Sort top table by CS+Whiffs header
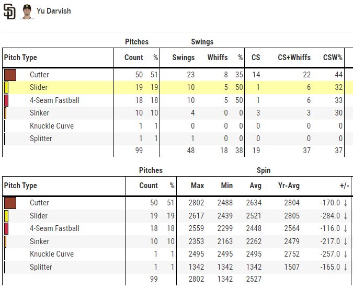Screen dimensions: 353x289 click(x=294, y=57)
